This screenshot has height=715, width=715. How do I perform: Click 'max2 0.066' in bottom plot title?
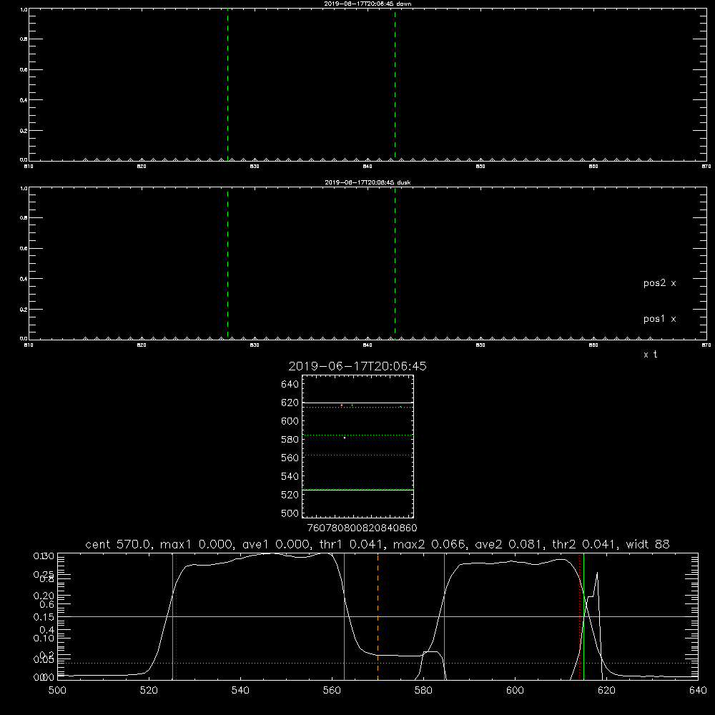point(429,544)
